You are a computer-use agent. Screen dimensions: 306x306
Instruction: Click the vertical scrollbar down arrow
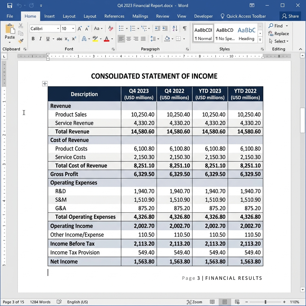(x=302, y=289)
